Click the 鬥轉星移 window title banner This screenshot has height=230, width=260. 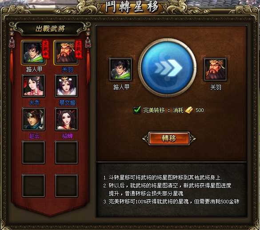pos(132,7)
